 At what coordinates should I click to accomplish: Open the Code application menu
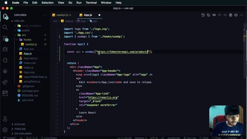pyautogui.click(x=15, y=3)
